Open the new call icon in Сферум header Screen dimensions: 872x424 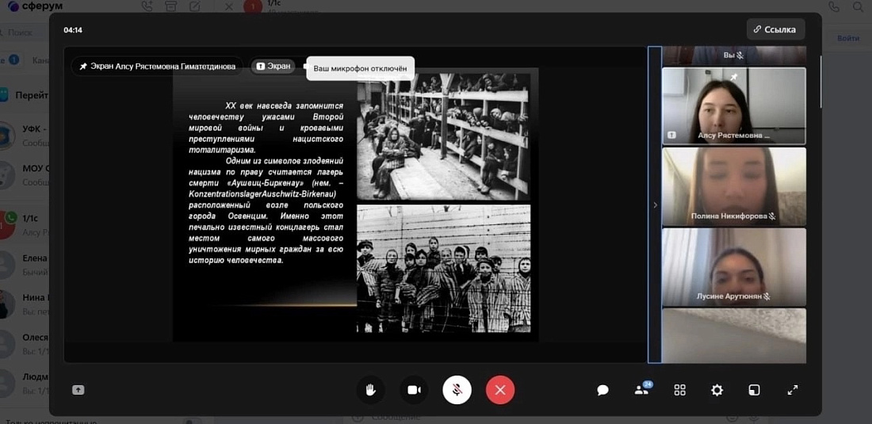[x=147, y=6]
